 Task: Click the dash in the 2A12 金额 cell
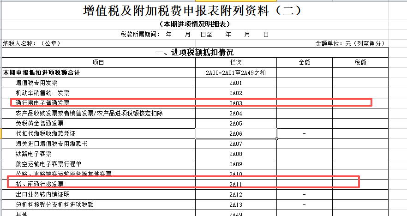[304, 194]
